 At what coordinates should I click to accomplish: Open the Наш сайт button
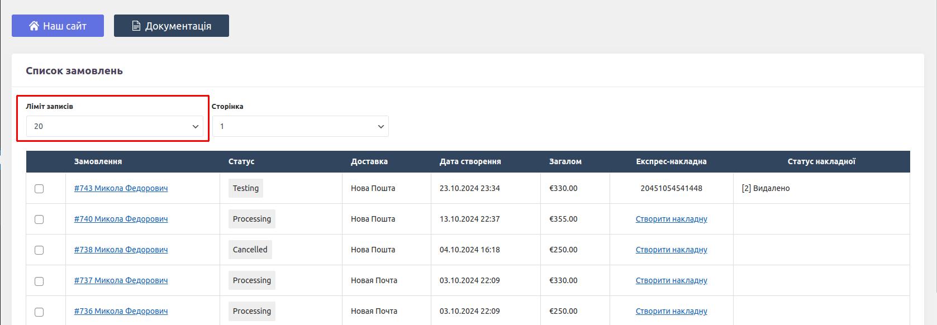[x=58, y=26]
